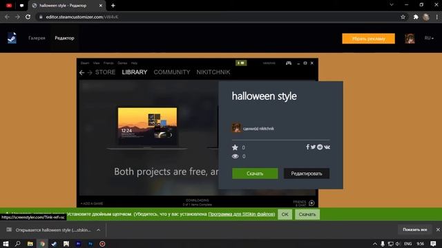This screenshot has width=442, height=248.
Task: Open the Галерея navigation tab
Action: click(x=37, y=38)
